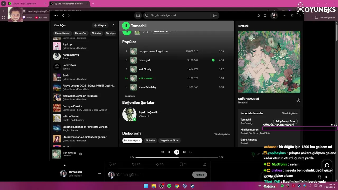Open Rammstein artist in library
Screen dimensions: 338x190
pyautogui.click(x=84, y=67)
